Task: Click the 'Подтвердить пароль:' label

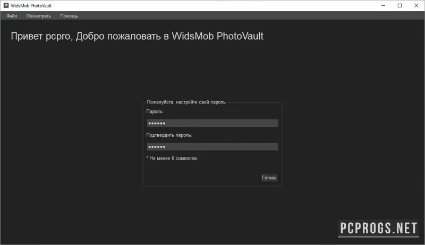Action: (169, 135)
